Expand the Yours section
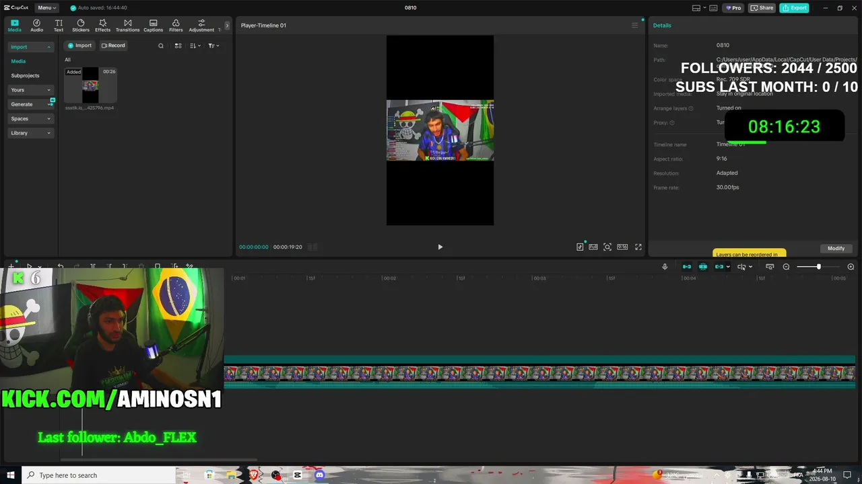 (x=30, y=90)
